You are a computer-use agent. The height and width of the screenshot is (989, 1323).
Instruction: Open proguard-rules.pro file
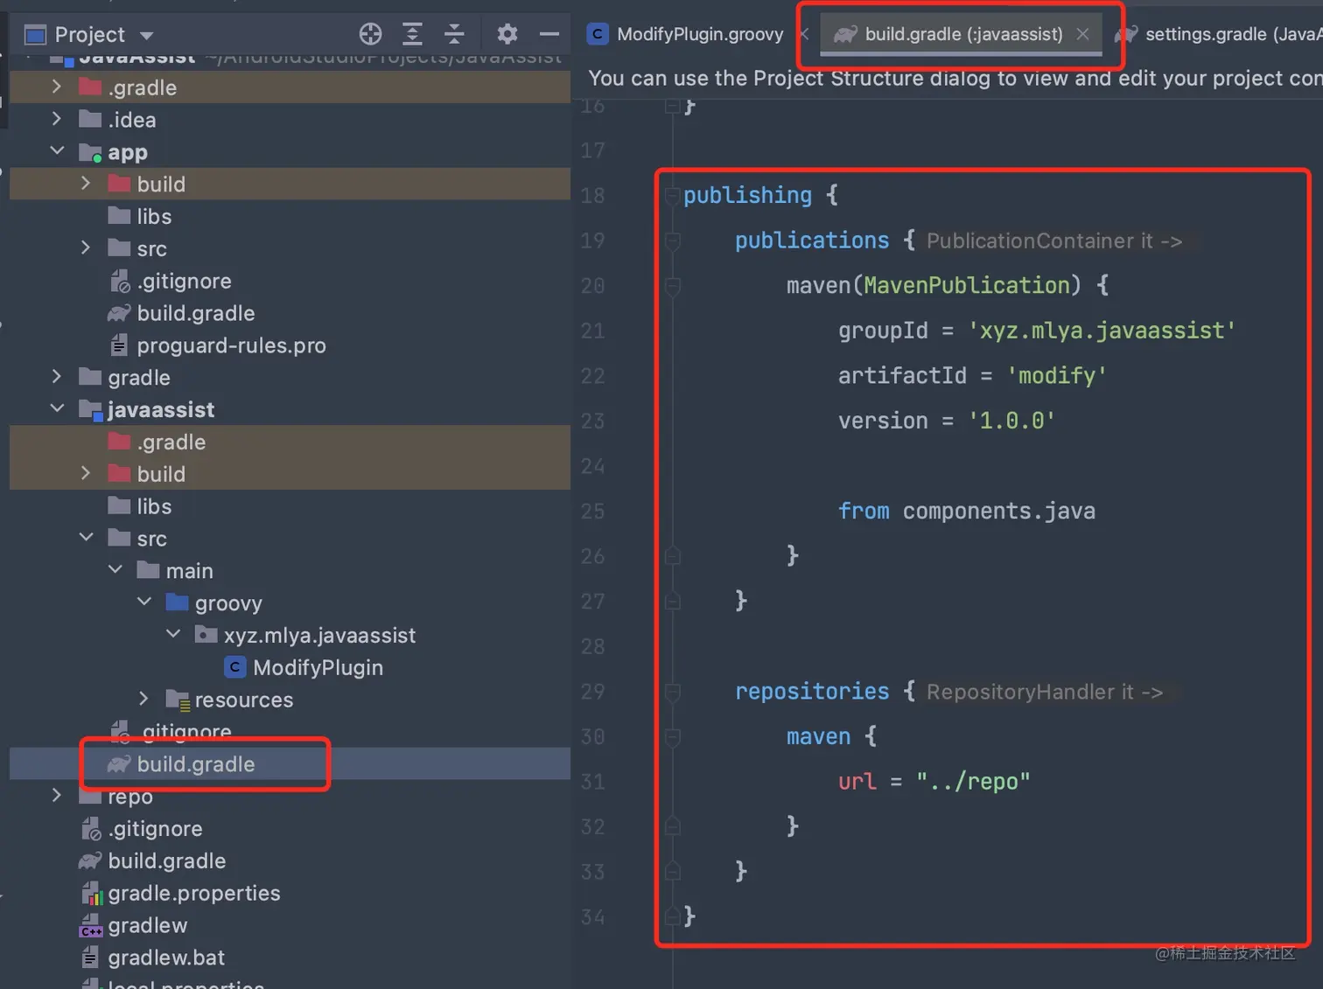[216, 345]
